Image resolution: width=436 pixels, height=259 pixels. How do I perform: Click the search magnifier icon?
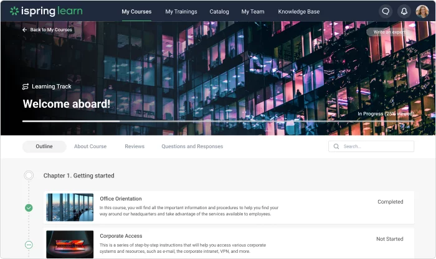coord(336,146)
